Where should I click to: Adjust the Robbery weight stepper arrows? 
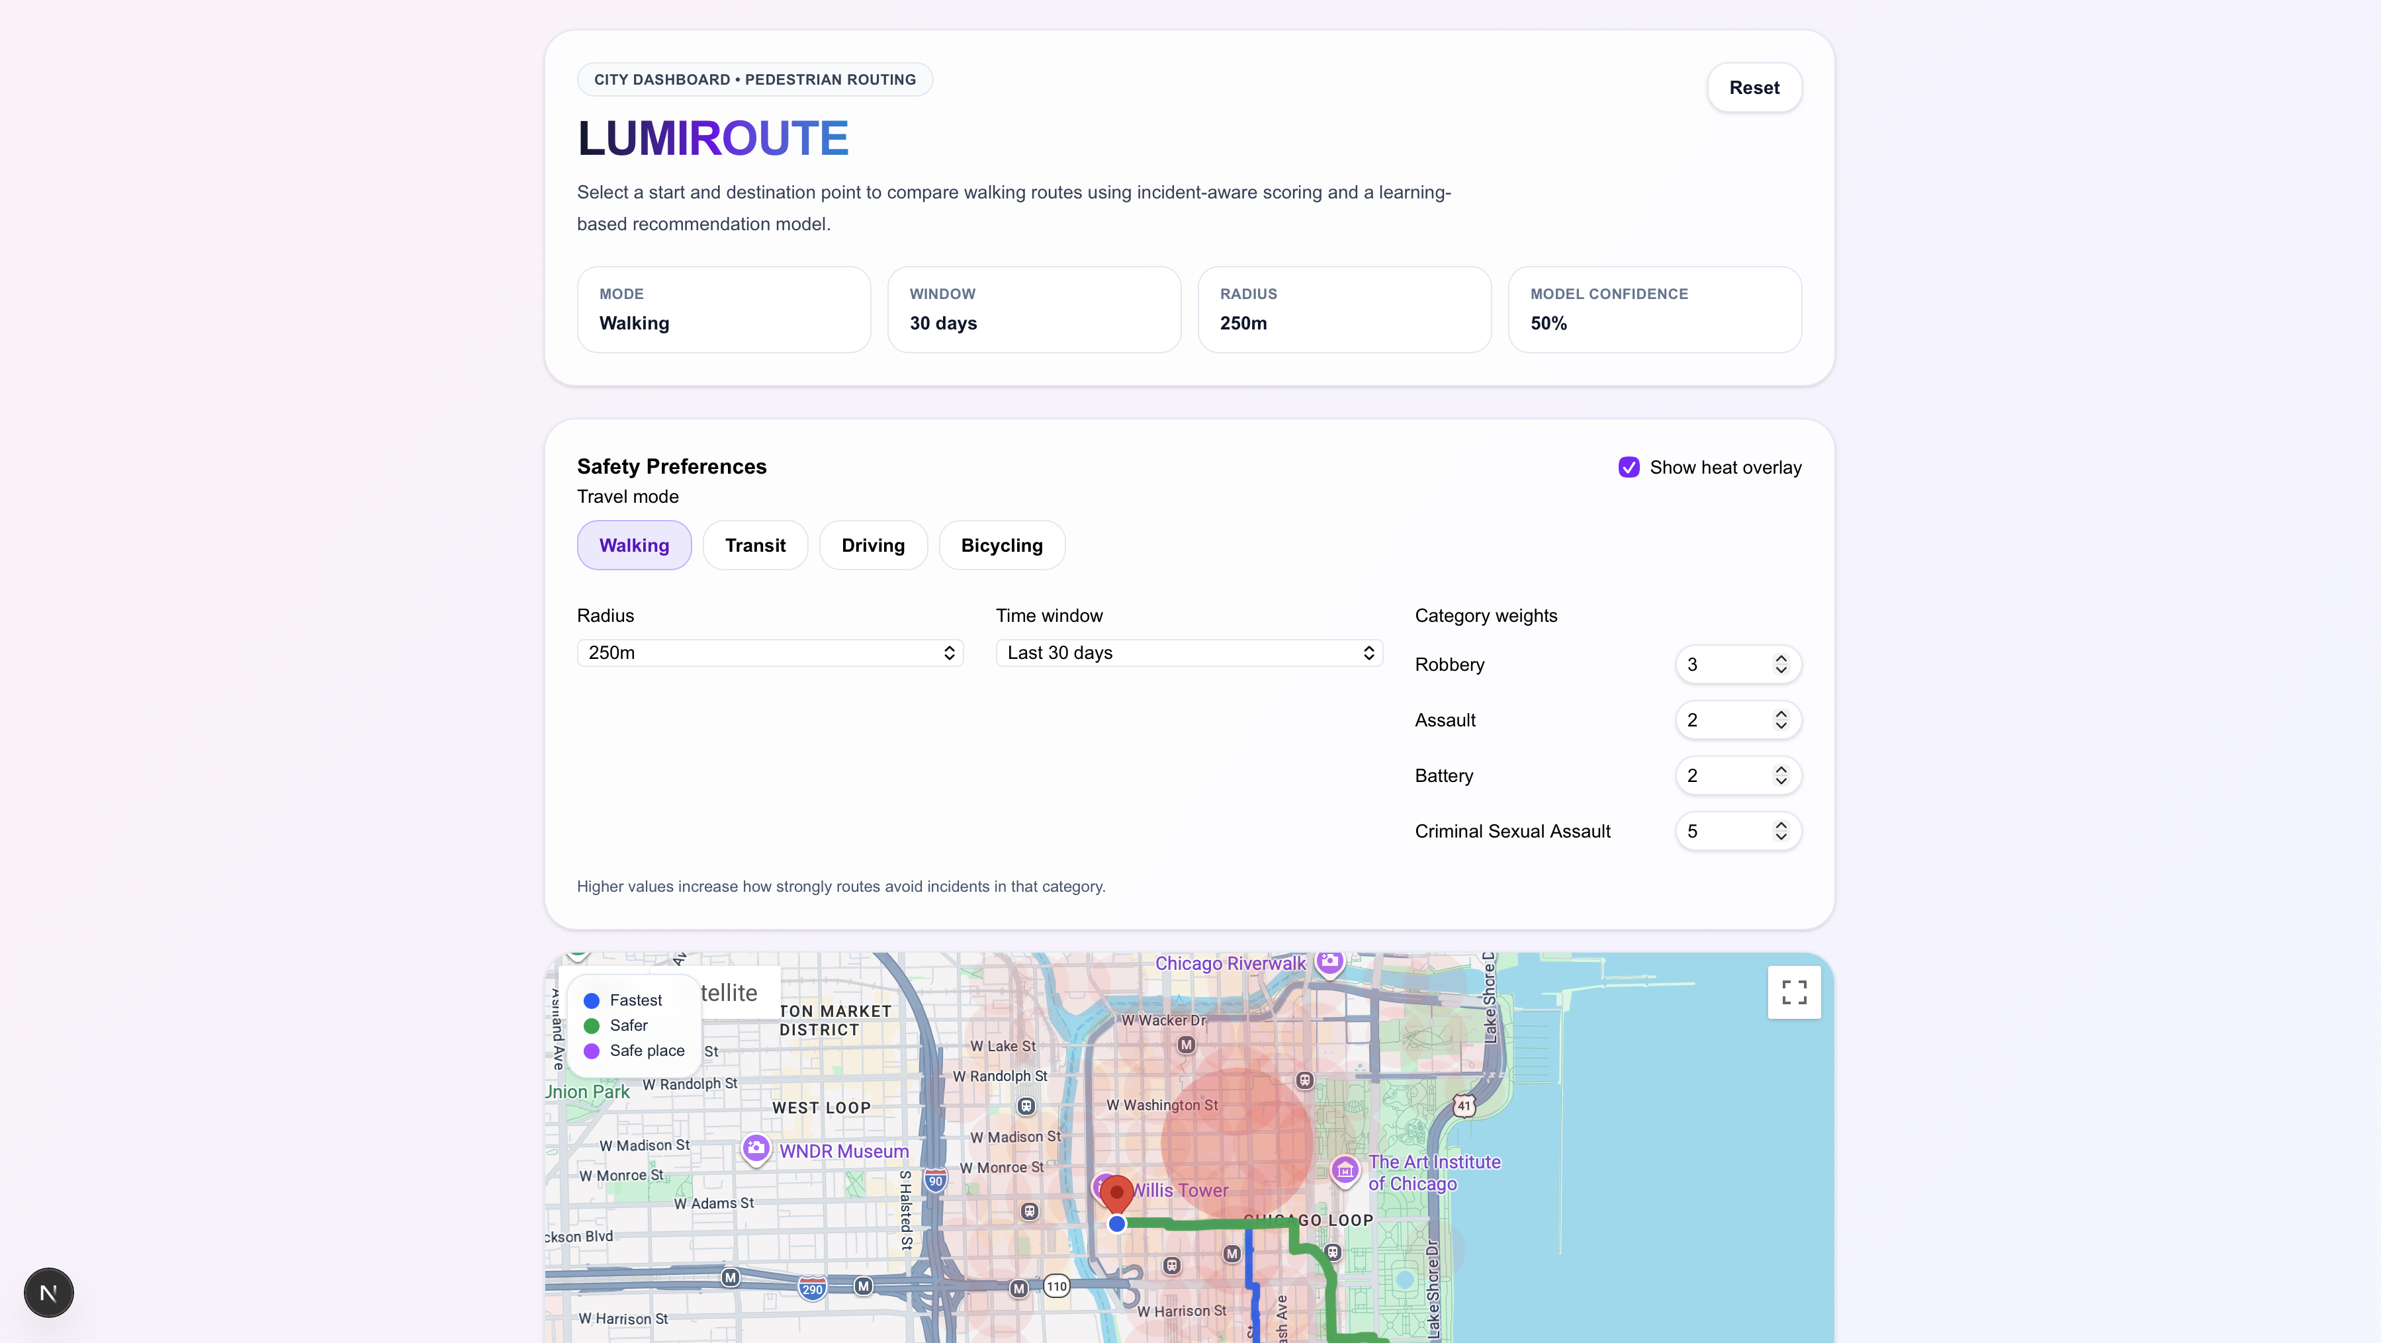point(1780,665)
